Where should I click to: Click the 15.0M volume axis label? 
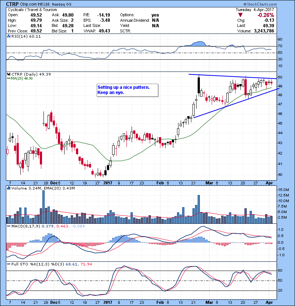click(x=284, y=190)
